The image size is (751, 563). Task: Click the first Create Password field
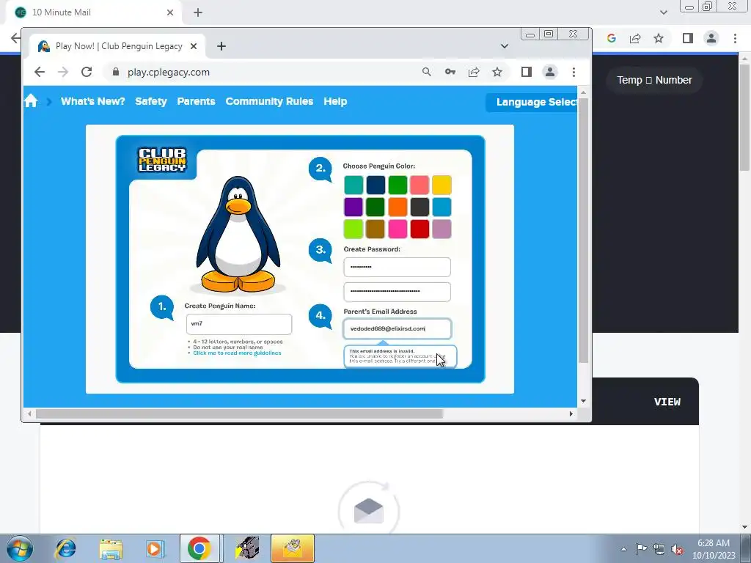point(397,267)
